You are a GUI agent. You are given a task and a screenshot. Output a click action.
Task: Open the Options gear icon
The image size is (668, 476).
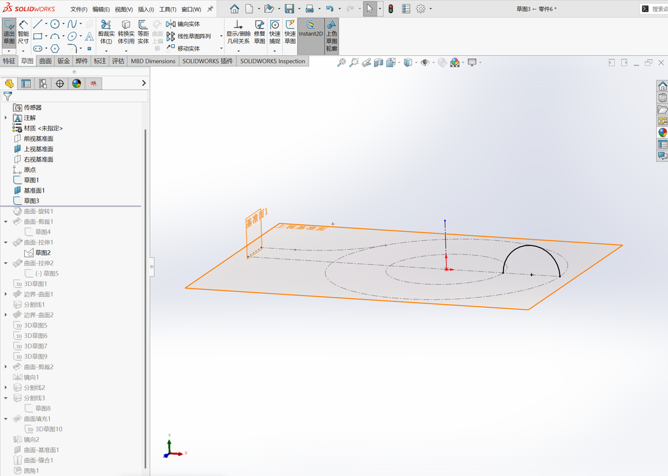click(421, 8)
